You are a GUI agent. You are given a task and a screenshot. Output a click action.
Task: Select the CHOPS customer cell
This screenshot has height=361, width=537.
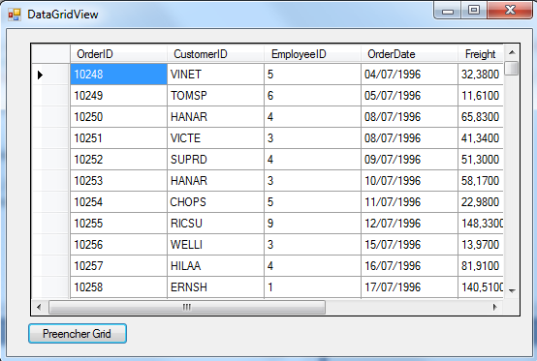(215, 201)
